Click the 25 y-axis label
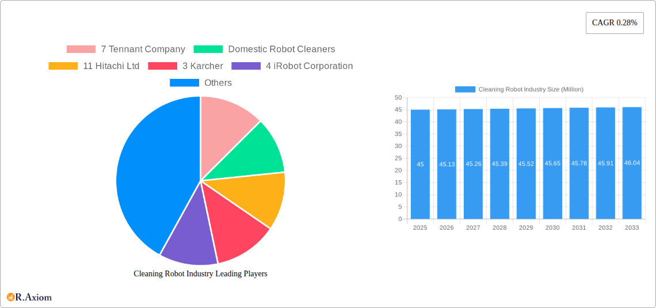 point(398,158)
